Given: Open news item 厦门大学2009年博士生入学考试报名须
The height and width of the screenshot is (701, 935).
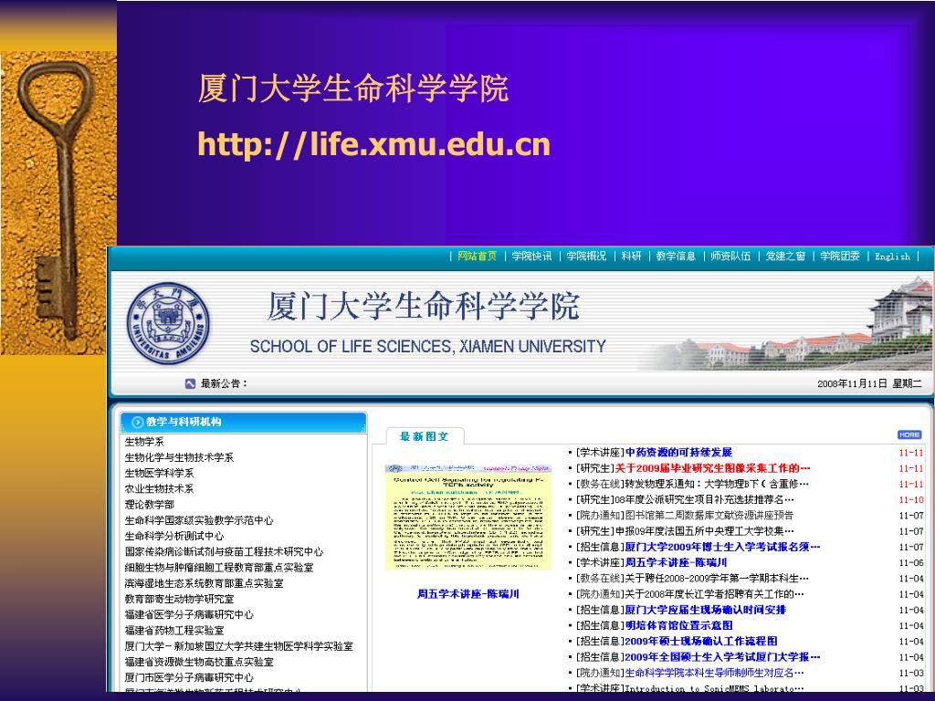Looking at the screenshot, I should coord(723,547).
